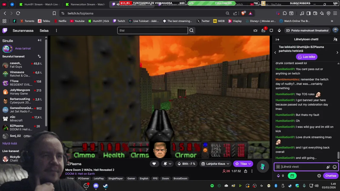Image resolution: width=340 pixels, height=191 pixels.
Task: Send message with Chattaa button
Action: [x=331, y=176]
